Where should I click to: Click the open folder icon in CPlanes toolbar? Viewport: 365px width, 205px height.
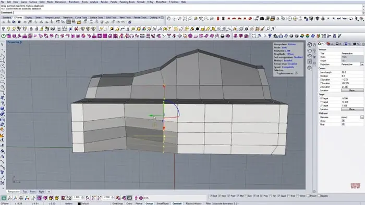coord(79,22)
